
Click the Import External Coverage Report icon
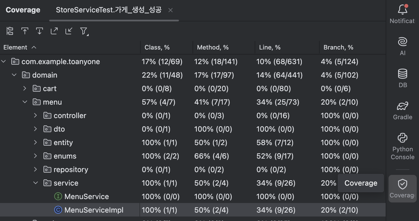(x=69, y=31)
